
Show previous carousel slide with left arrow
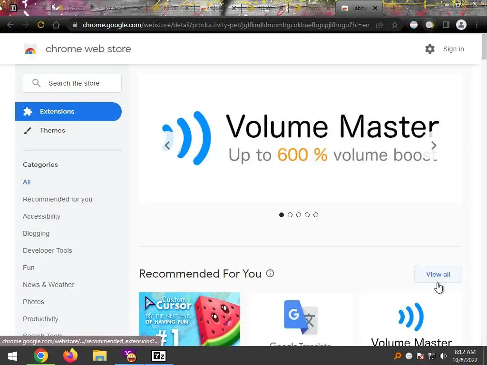(167, 145)
